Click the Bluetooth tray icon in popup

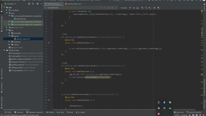click(x=164, y=102)
